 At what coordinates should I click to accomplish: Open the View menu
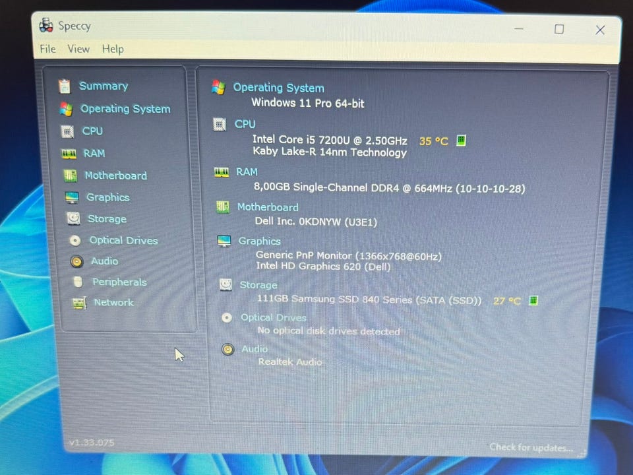pos(78,49)
